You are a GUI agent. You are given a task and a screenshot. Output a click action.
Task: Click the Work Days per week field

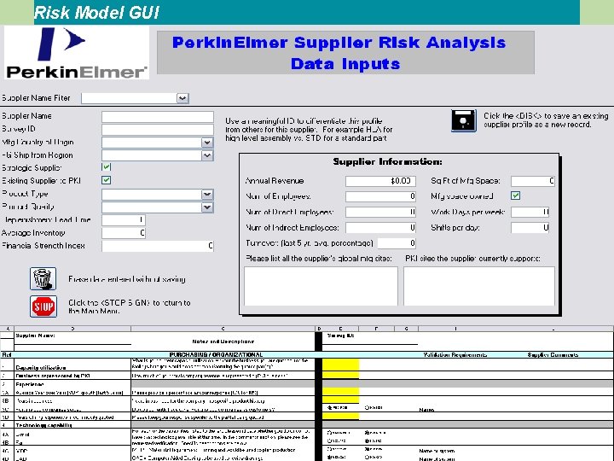(530, 212)
